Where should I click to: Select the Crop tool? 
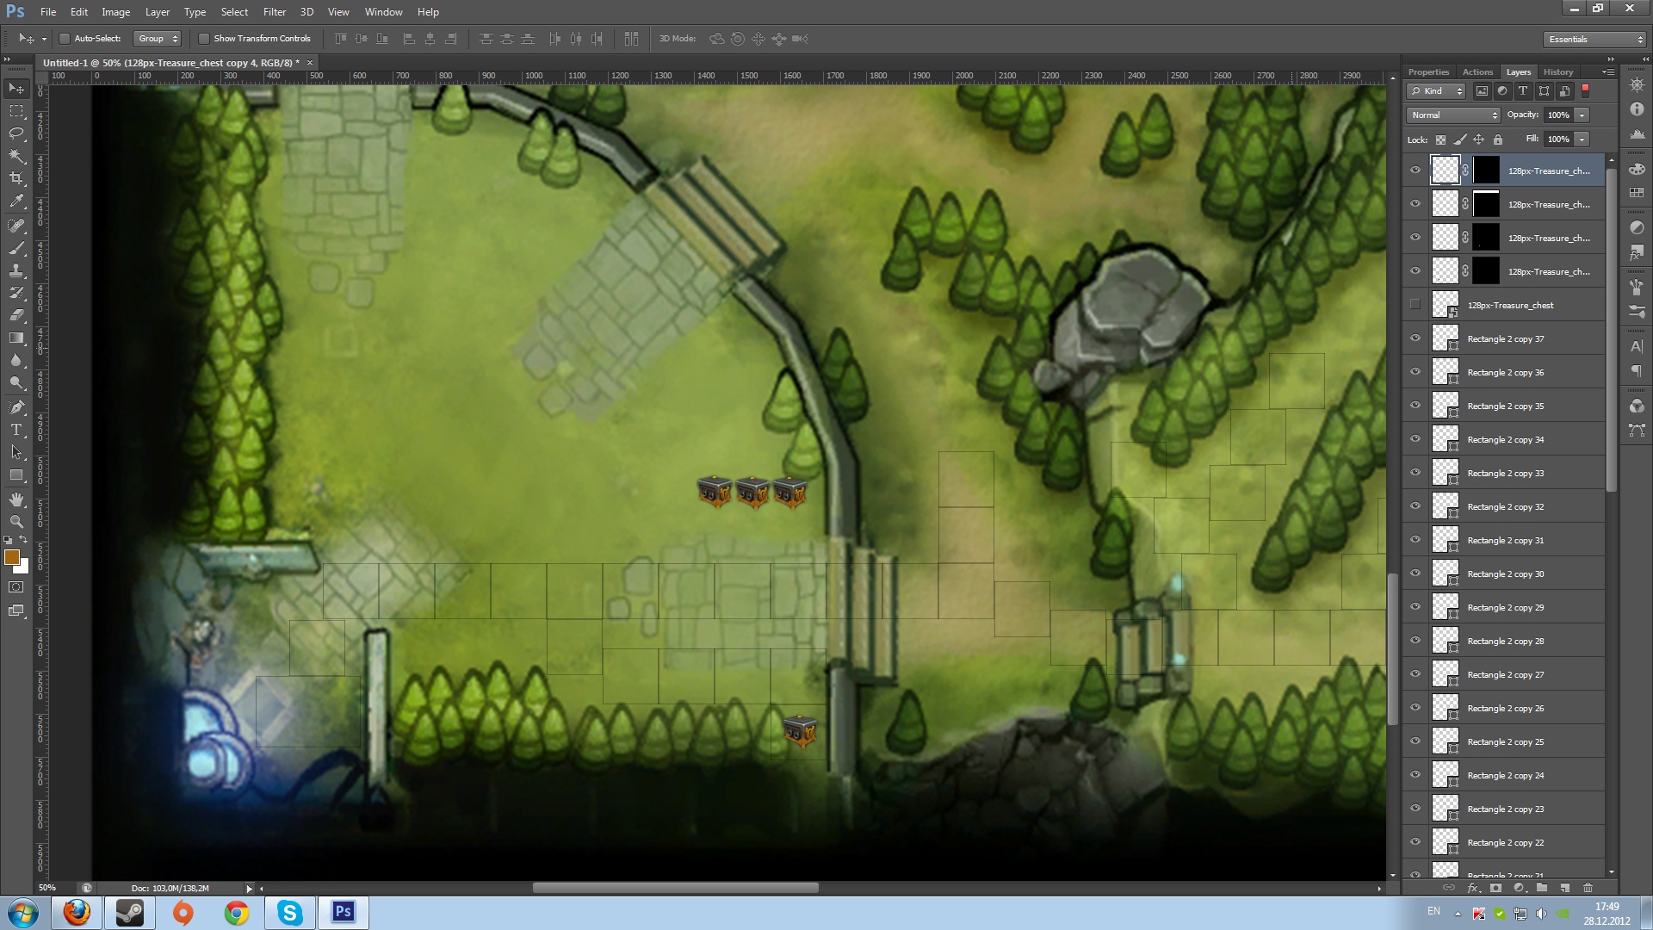click(x=16, y=178)
